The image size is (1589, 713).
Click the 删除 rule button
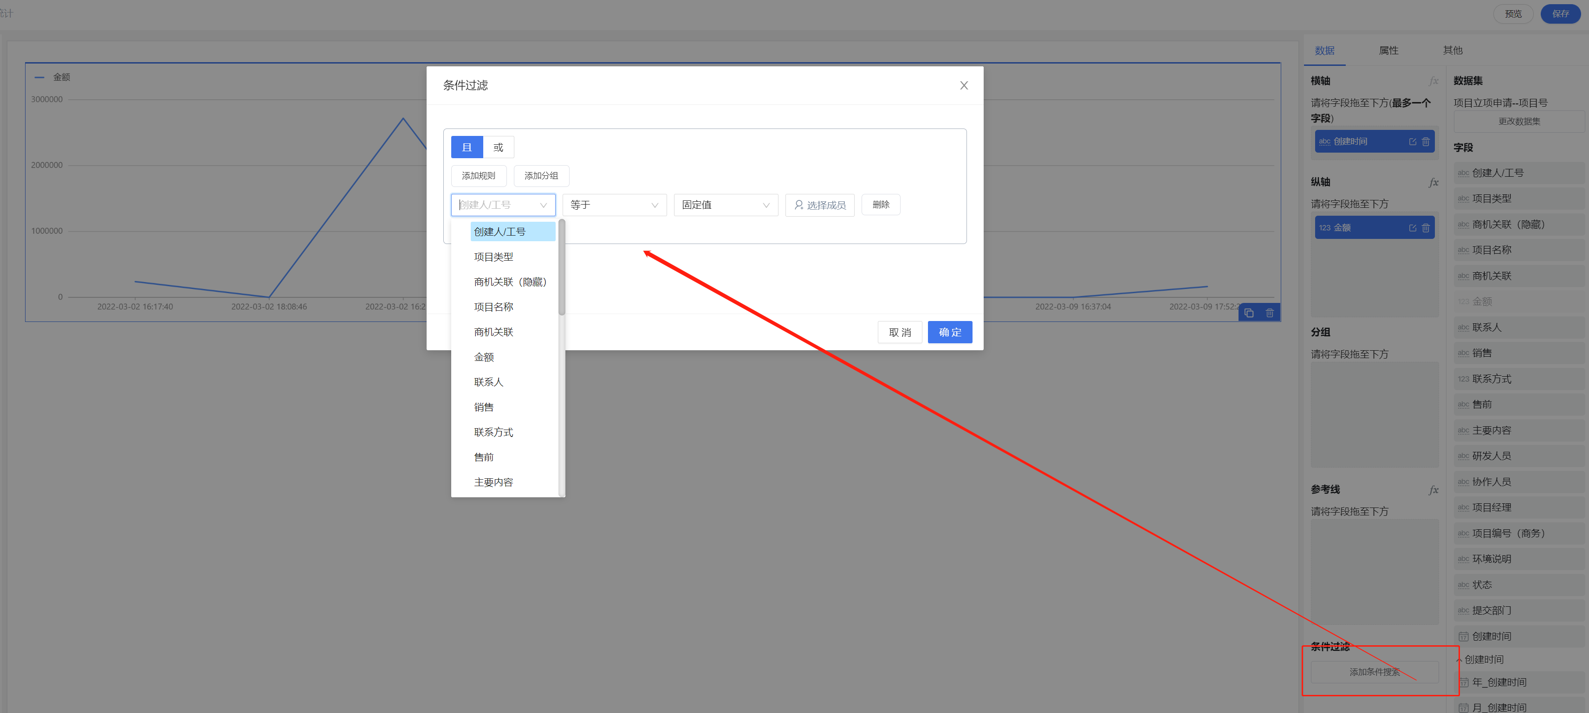click(881, 205)
